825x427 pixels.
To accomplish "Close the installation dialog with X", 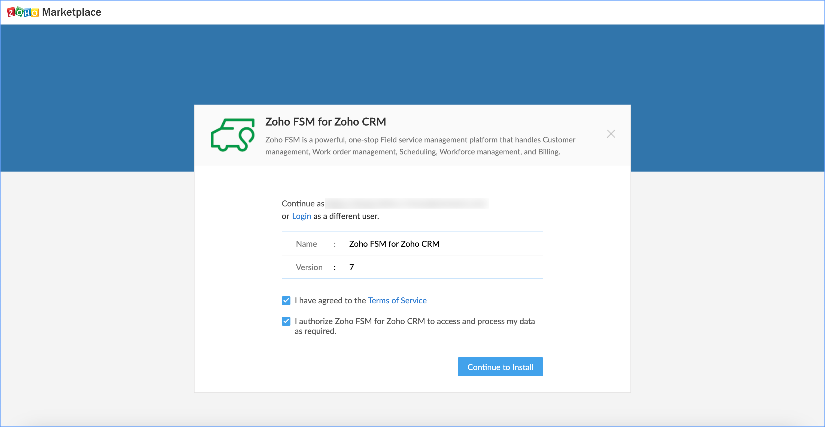I will point(611,134).
